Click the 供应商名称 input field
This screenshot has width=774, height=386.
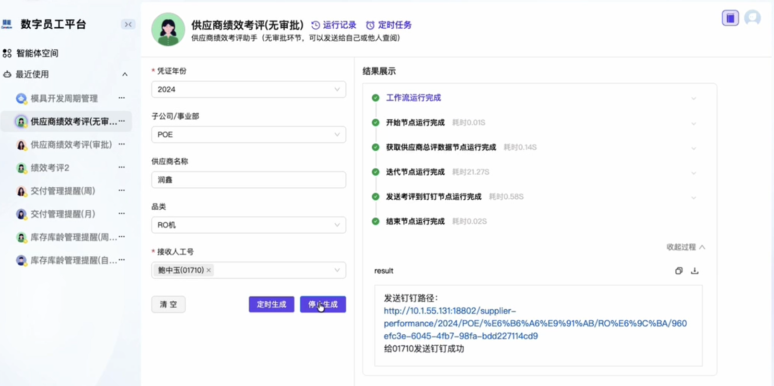[x=248, y=180]
